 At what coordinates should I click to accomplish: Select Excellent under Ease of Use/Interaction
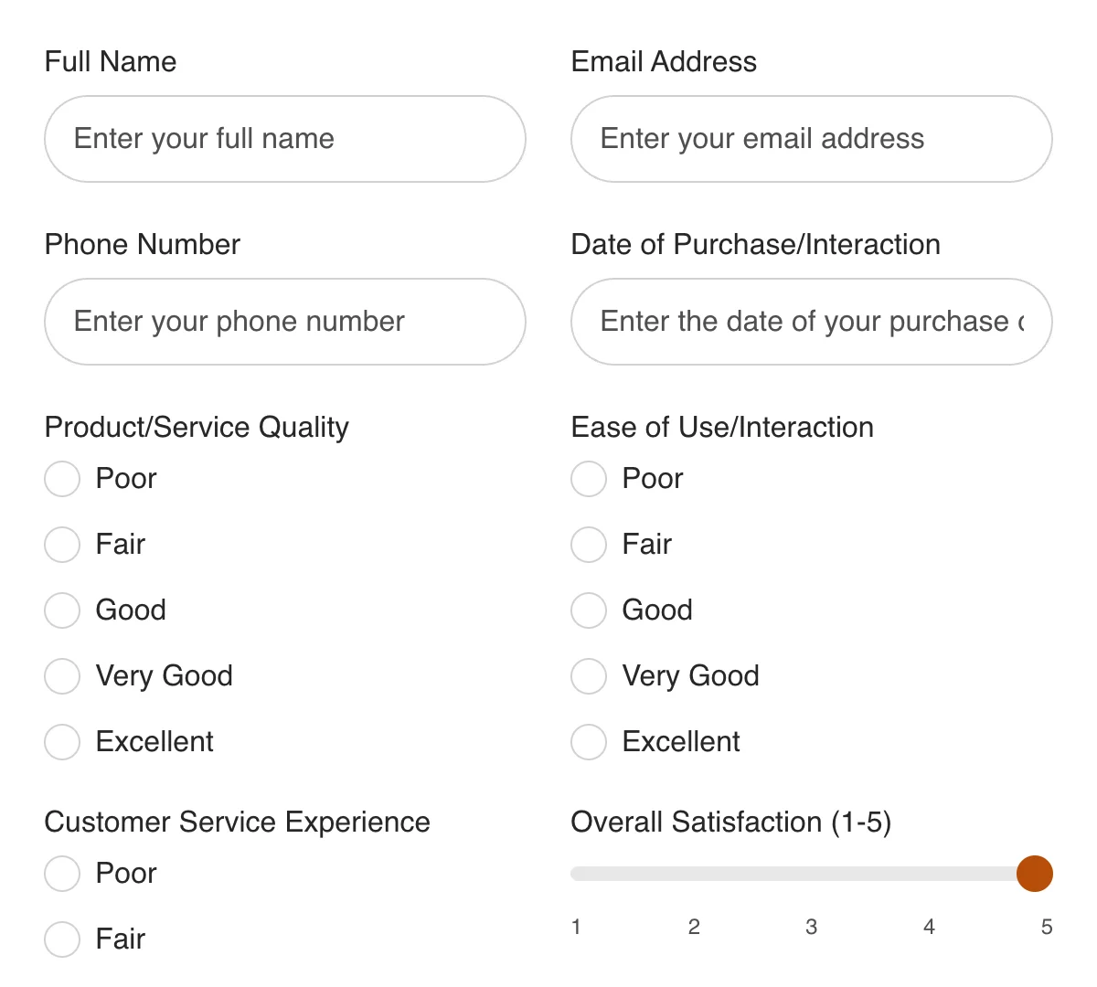[589, 741]
